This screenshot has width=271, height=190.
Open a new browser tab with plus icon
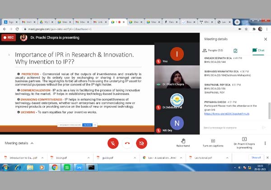[237, 22]
